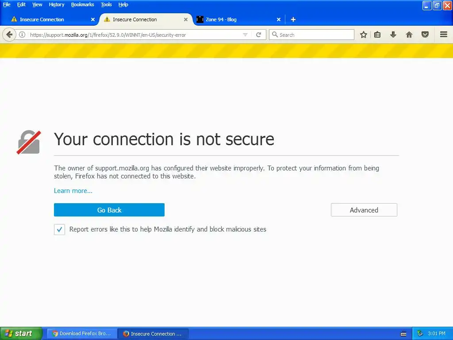
Task: Click the system tray icon beside clock
Action: point(420,334)
